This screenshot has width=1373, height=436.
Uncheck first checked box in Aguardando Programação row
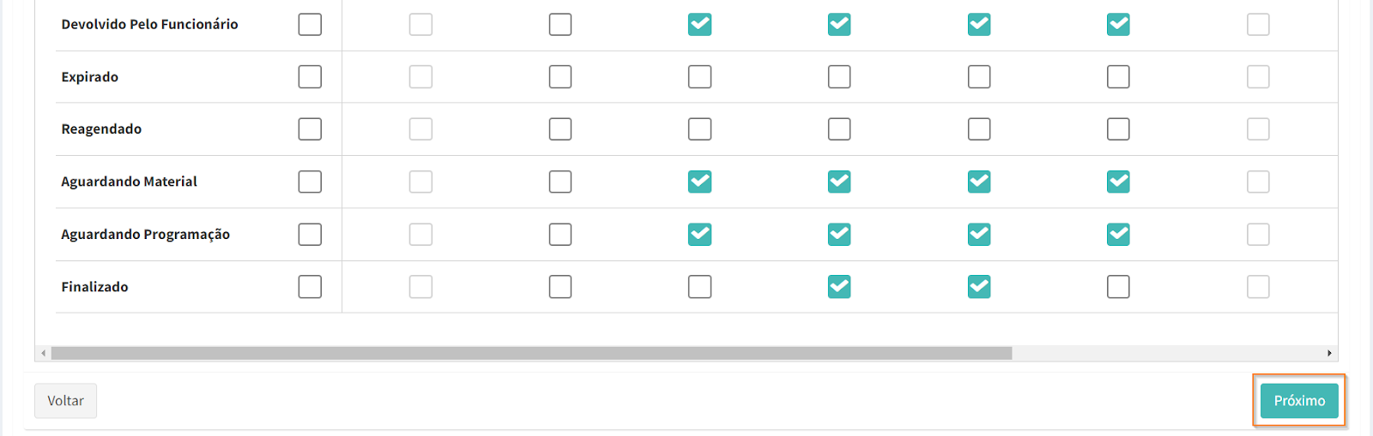[699, 235]
